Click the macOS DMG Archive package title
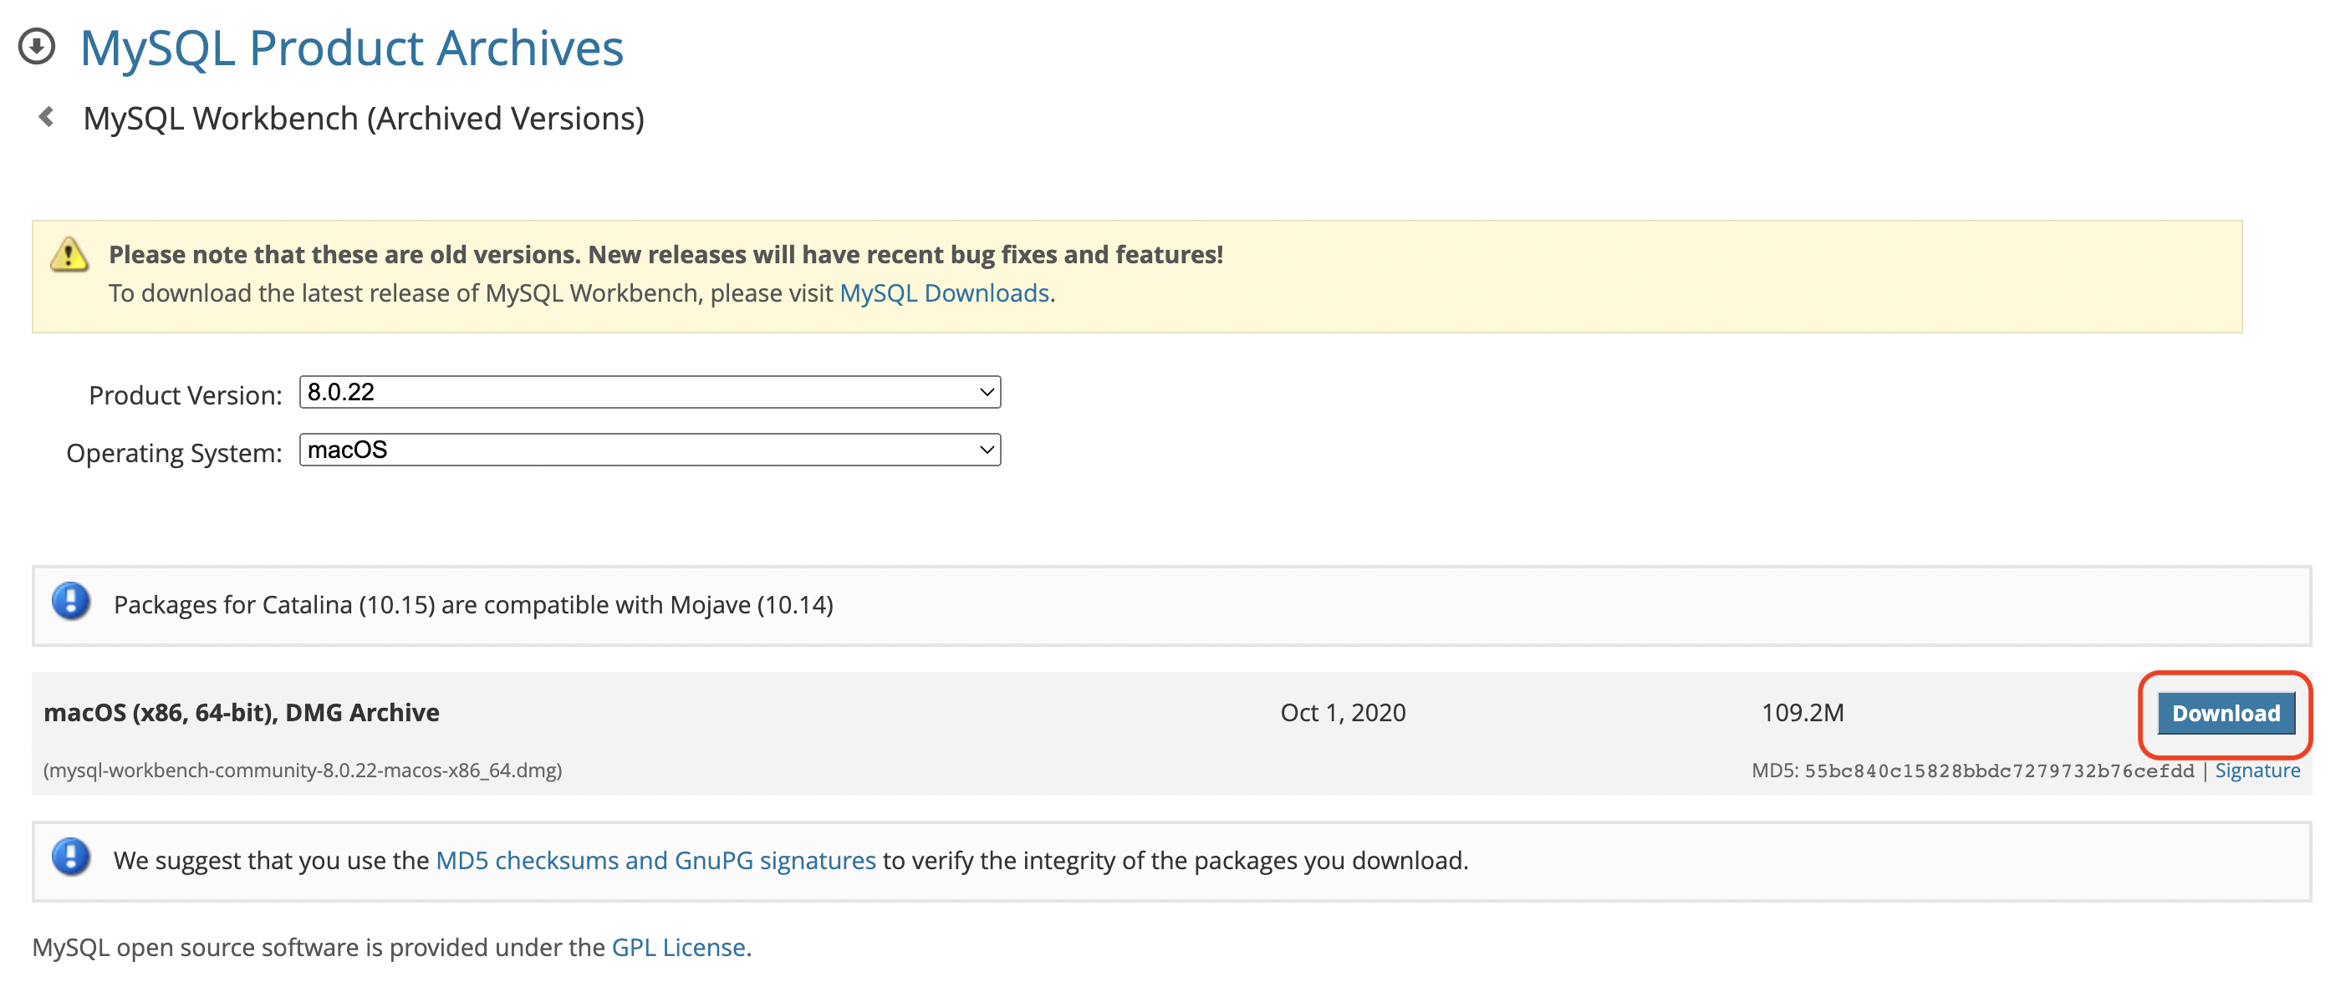This screenshot has width=2351, height=987. coord(241,712)
